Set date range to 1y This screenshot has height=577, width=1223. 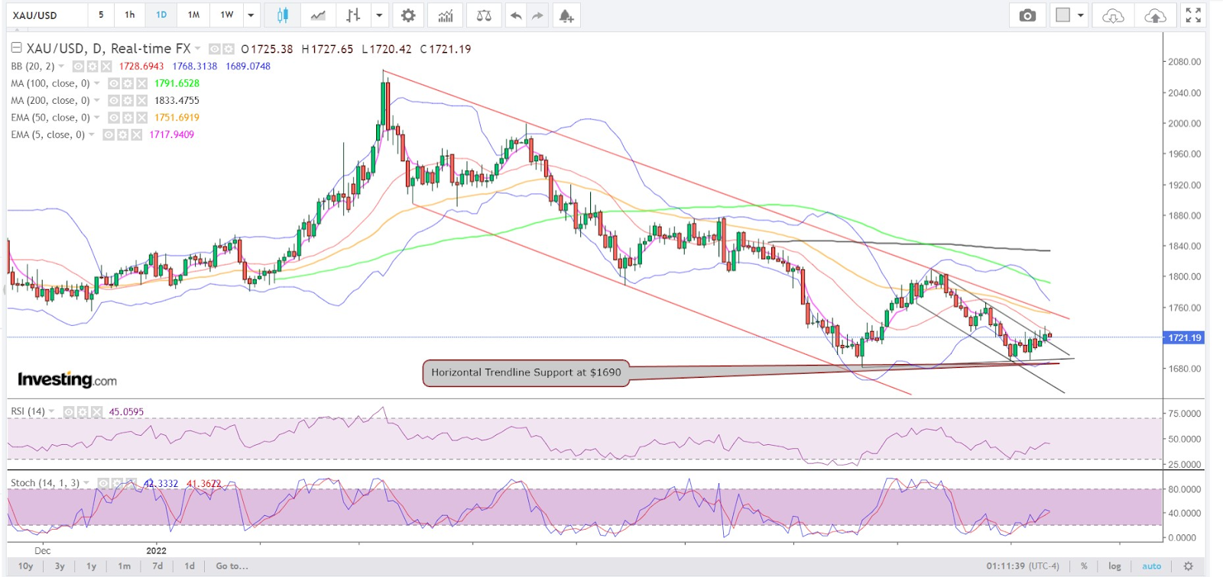92,566
